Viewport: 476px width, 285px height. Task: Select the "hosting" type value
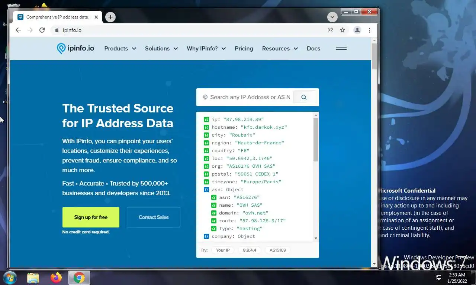(x=250, y=229)
